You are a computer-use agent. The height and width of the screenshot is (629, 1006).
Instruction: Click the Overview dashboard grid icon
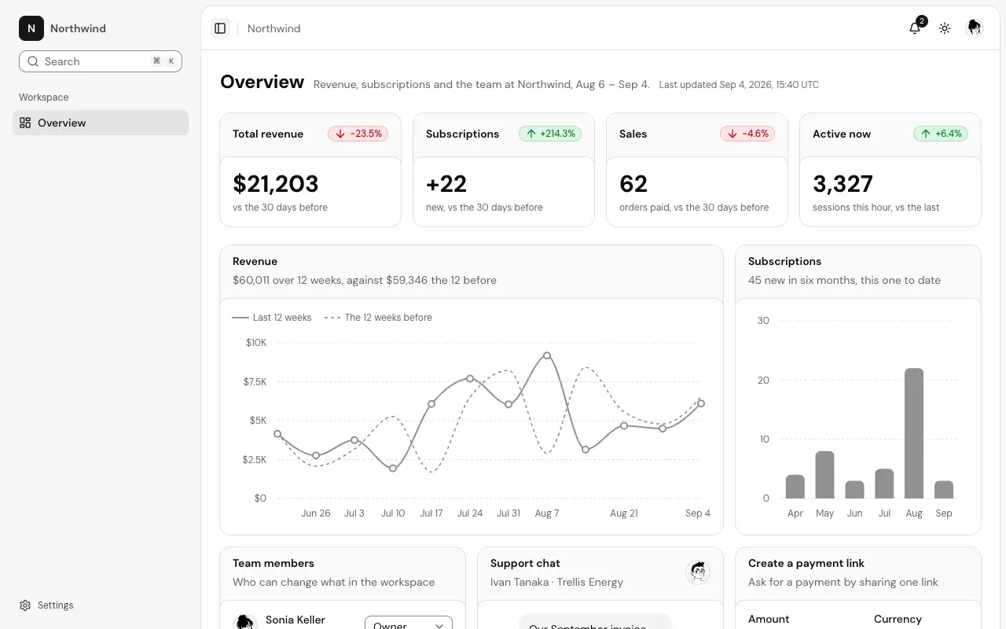pyautogui.click(x=25, y=123)
